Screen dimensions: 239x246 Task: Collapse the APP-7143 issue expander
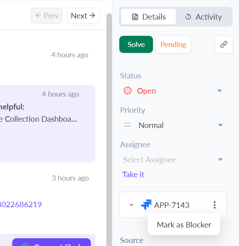(x=131, y=205)
